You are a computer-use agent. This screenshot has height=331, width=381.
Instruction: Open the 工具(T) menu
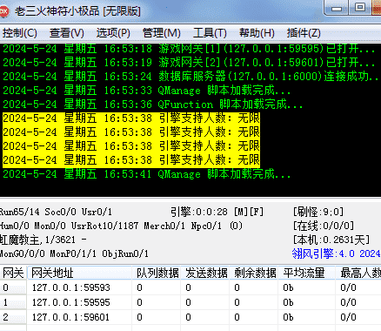click(x=210, y=33)
